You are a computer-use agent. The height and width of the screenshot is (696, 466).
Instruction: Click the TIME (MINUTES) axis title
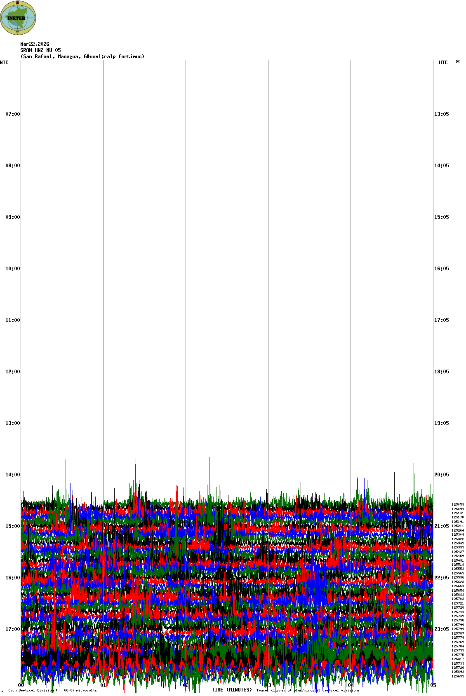pyautogui.click(x=231, y=690)
